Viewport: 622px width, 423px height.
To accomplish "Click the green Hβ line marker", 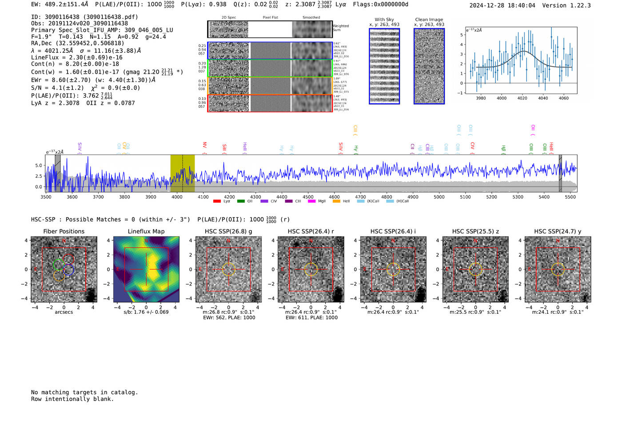I will click(x=503, y=150).
